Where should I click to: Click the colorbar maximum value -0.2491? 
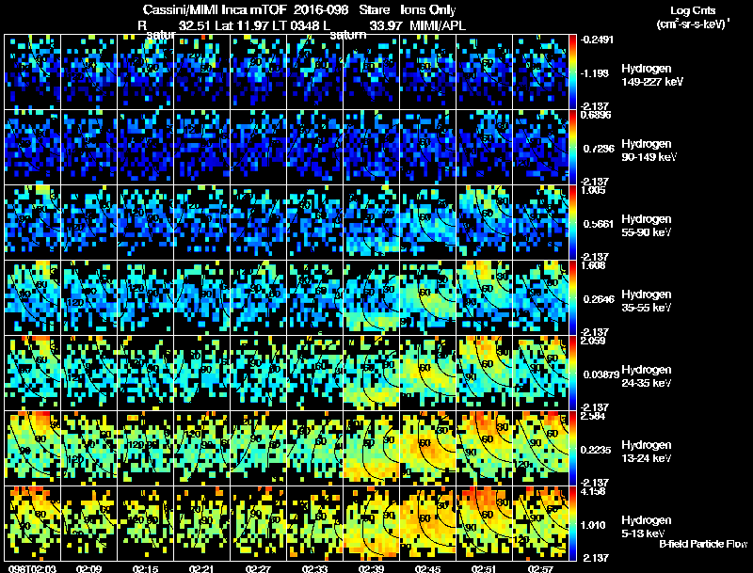pos(597,40)
